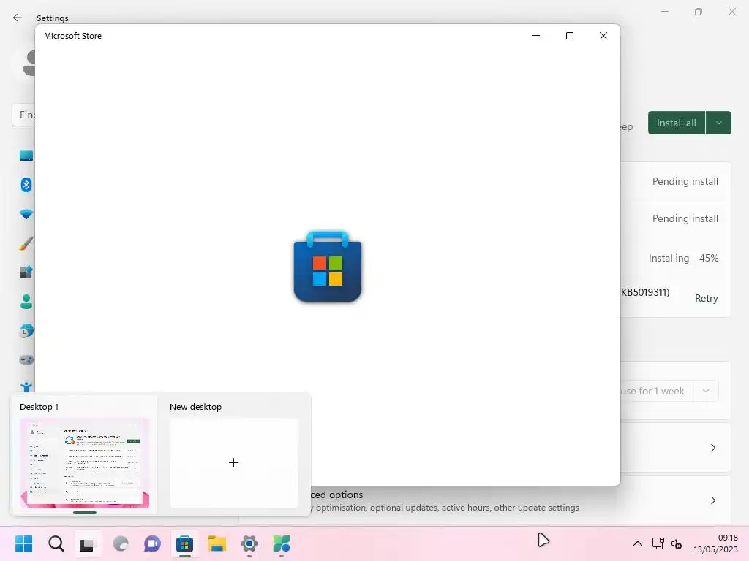The width and height of the screenshot is (749, 561).
Task: Expand the Install all dropdown arrow
Action: (718, 123)
